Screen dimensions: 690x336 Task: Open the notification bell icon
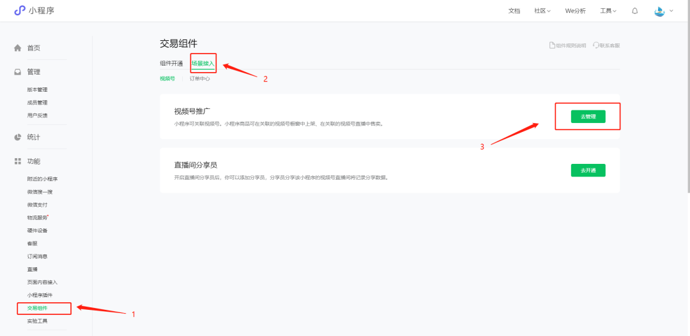pos(634,11)
